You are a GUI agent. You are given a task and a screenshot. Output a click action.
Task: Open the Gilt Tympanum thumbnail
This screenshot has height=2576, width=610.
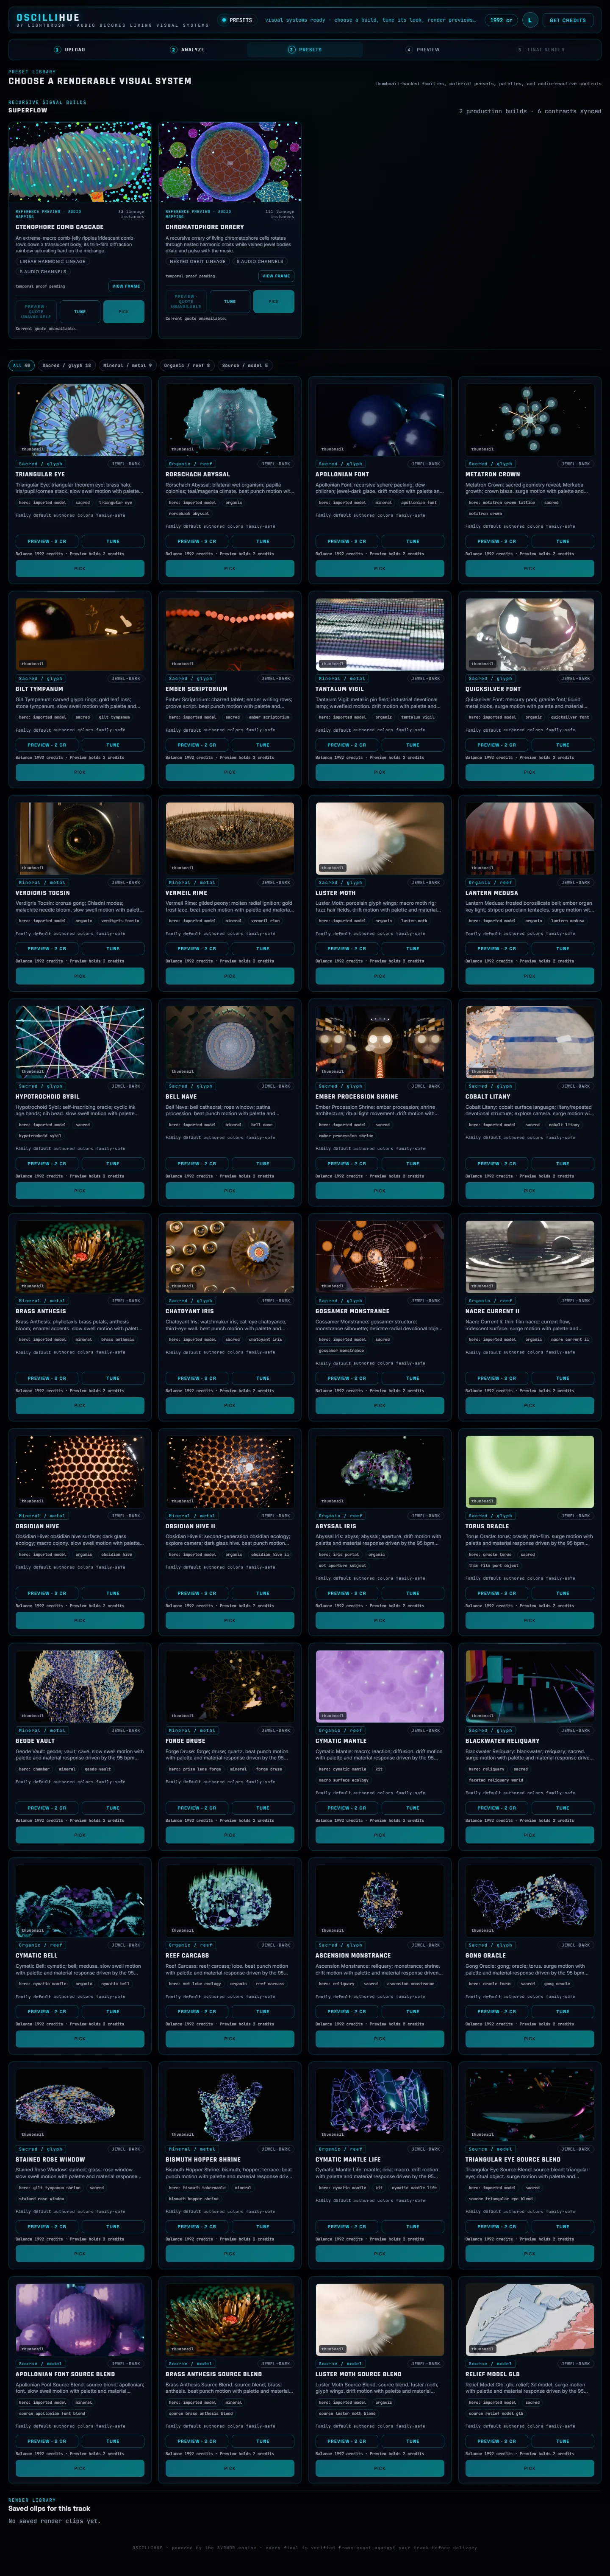click(x=80, y=634)
